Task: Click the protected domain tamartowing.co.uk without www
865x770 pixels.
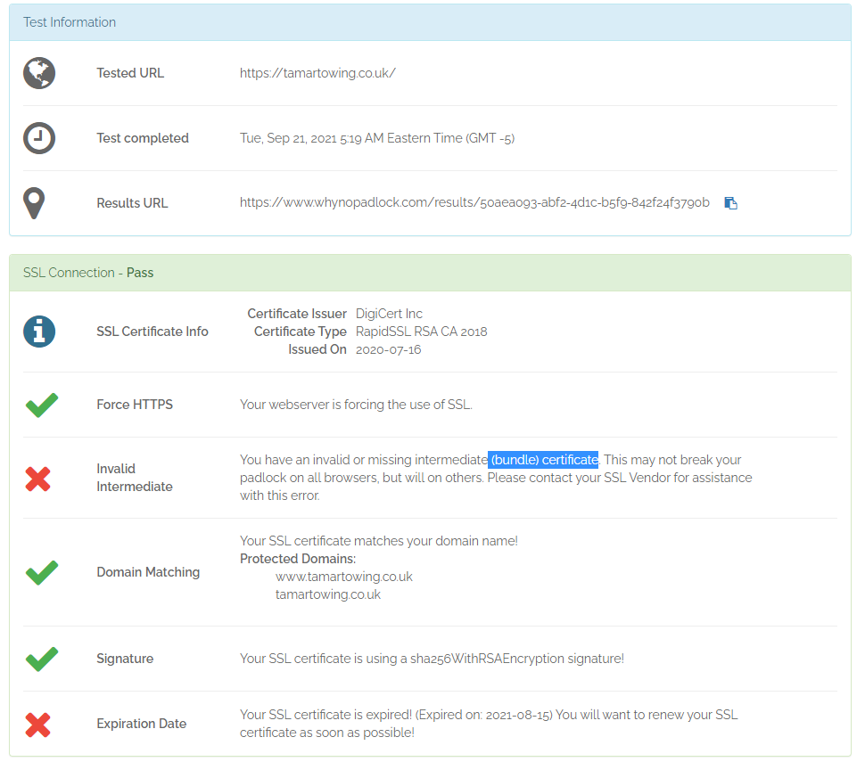Action: click(x=327, y=594)
